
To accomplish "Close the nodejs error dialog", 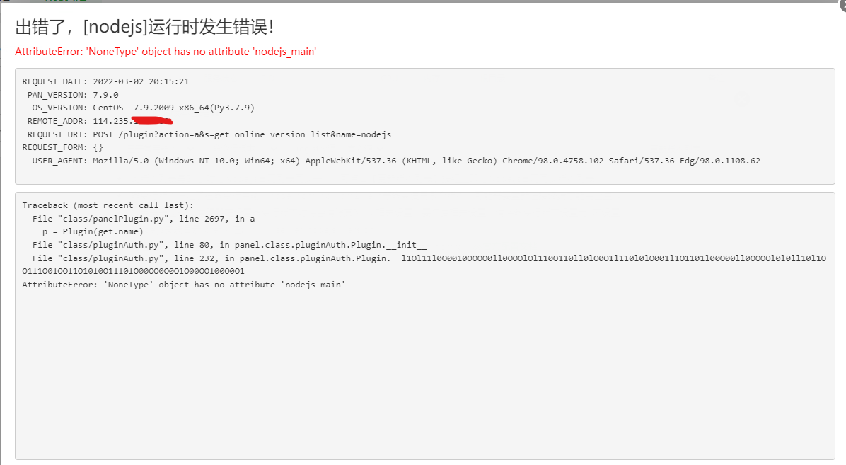I will tap(842, 4).
